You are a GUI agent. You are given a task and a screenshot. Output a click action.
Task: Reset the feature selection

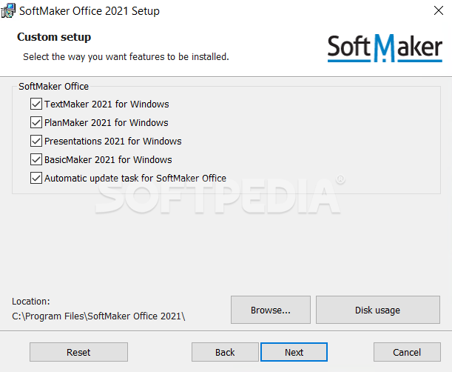78,352
